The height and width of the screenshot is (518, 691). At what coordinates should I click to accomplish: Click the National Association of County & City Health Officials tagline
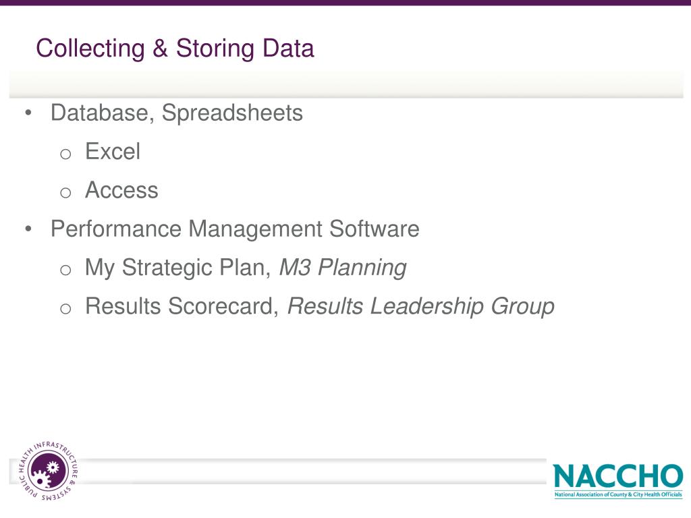618,494
